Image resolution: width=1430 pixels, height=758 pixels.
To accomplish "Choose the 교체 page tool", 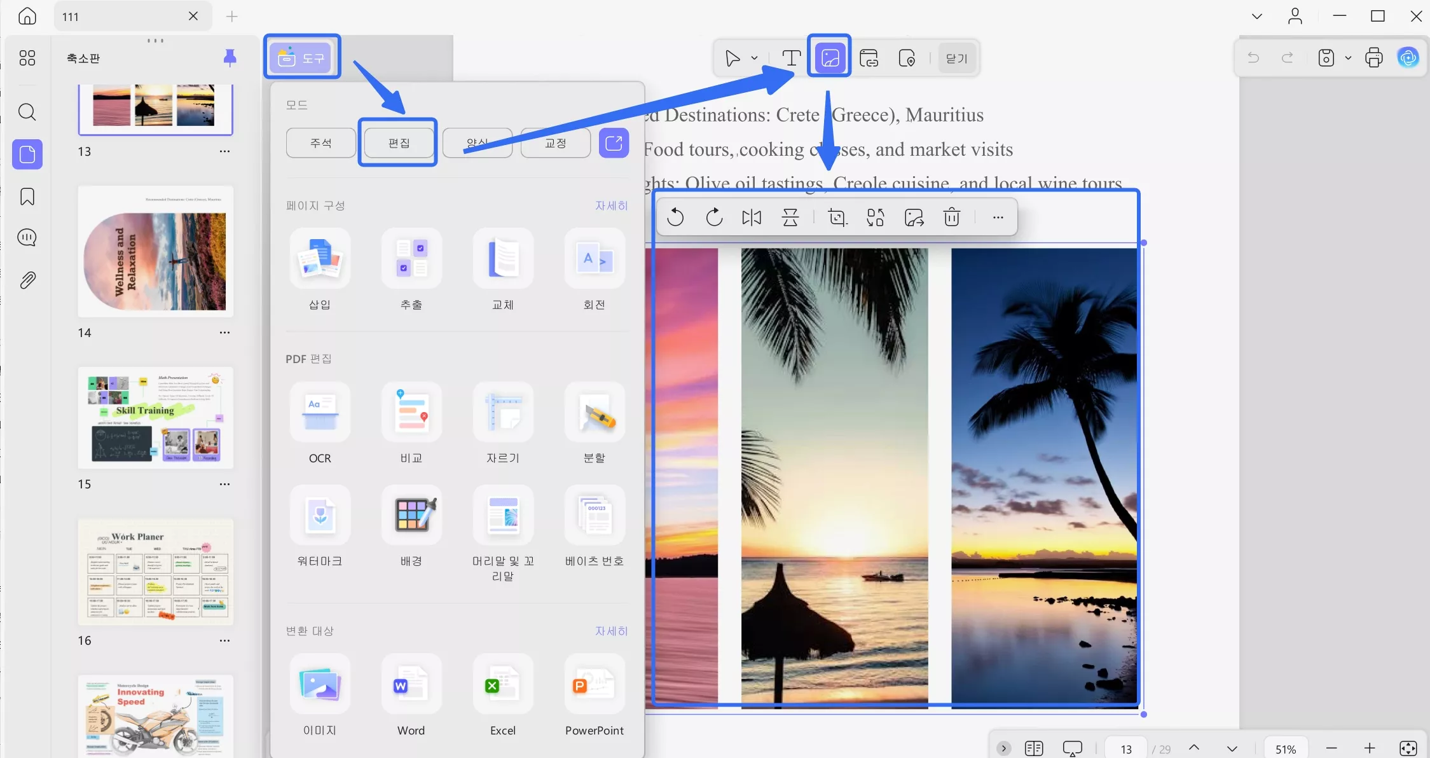I will click(503, 270).
